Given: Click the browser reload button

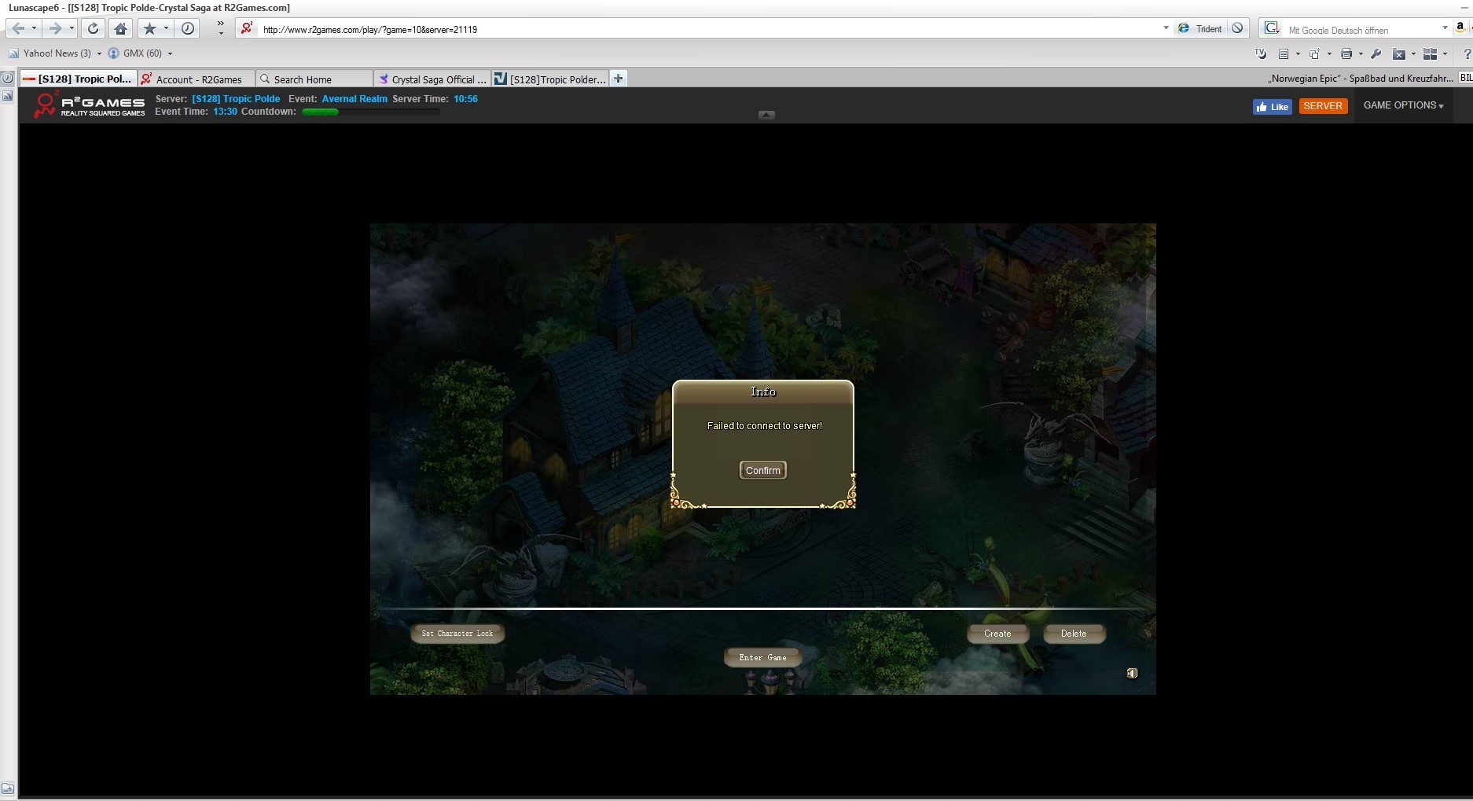Looking at the screenshot, I should pyautogui.click(x=93, y=29).
